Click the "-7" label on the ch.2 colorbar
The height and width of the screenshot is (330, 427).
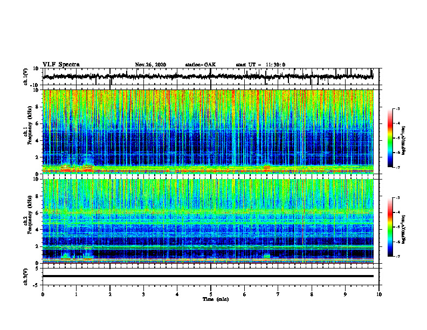pos(397,256)
